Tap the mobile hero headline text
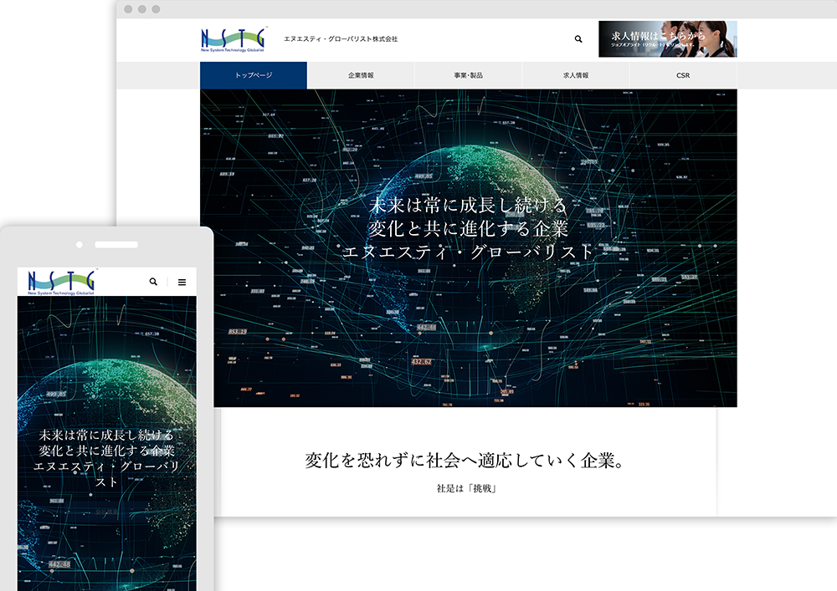This screenshot has height=591, width=837. click(x=106, y=459)
